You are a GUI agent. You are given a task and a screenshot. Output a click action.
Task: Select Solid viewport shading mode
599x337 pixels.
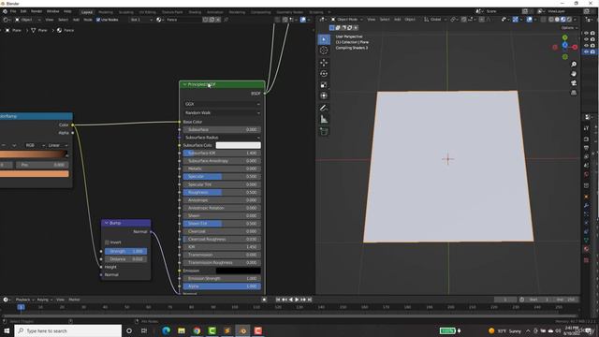click(x=558, y=20)
